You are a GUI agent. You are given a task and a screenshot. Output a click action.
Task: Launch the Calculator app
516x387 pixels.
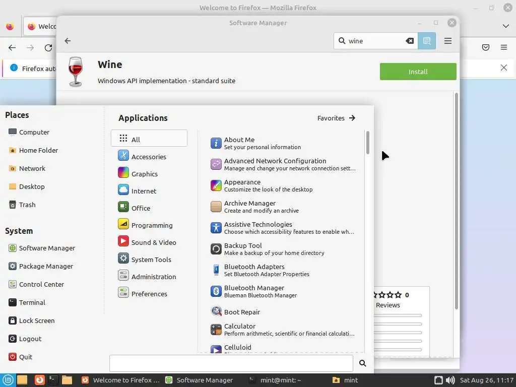point(283,330)
